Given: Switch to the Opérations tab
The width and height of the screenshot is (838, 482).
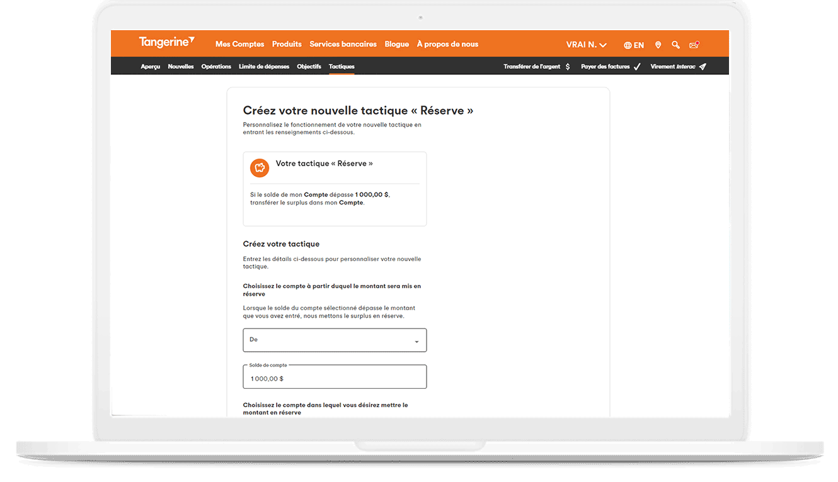Looking at the screenshot, I should [x=216, y=67].
